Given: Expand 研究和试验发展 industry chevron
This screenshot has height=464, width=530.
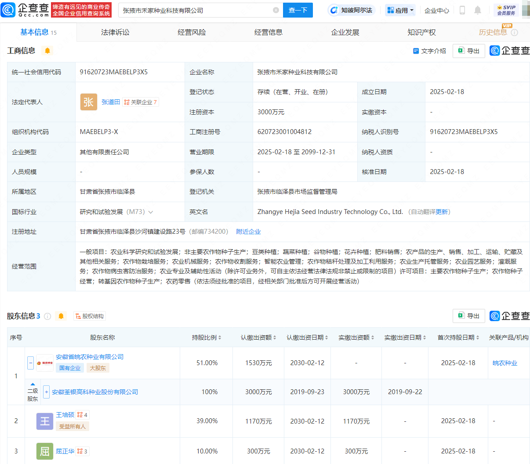Looking at the screenshot, I should pos(151,212).
